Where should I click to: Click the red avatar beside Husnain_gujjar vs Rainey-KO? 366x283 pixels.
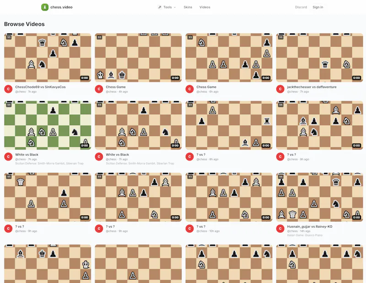[280, 229]
